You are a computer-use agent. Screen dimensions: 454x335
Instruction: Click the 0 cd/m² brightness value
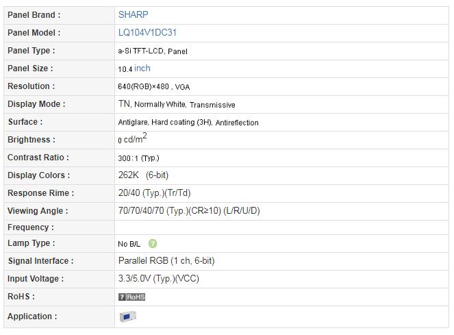pyautogui.click(x=132, y=138)
